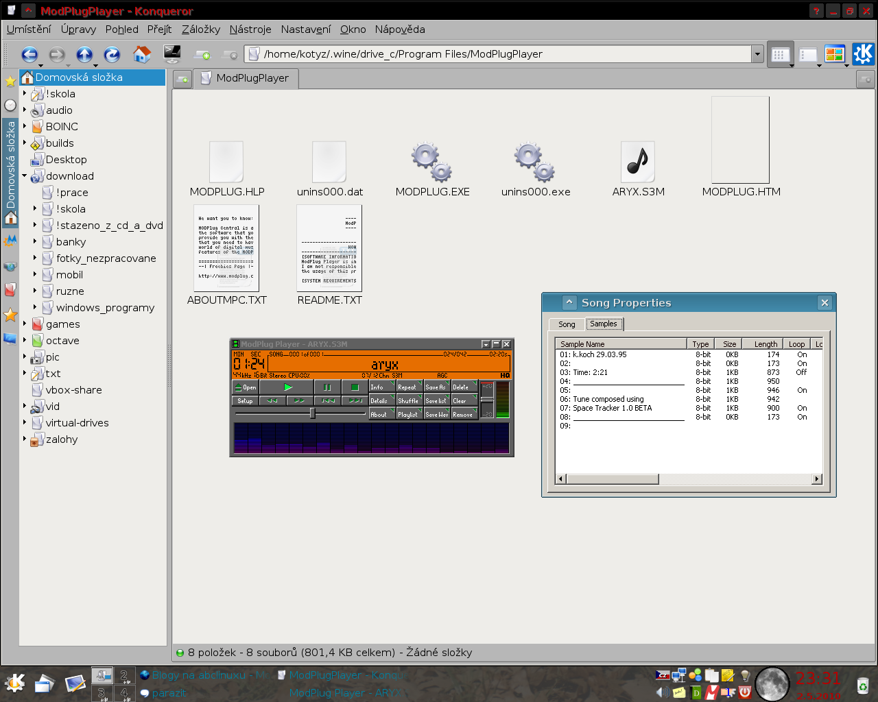The height and width of the screenshot is (702, 878).
Task: Click Save As in ModPlug Player
Action: pyautogui.click(x=437, y=387)
